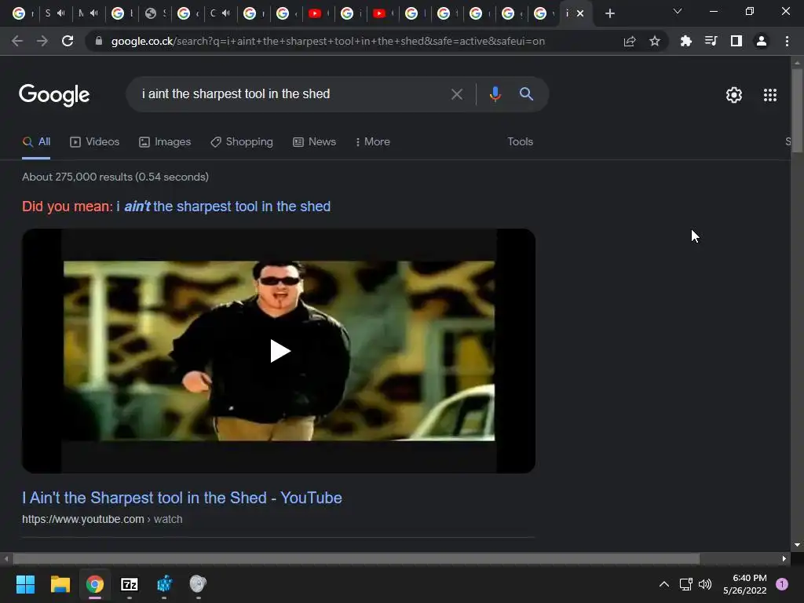Share this page with the share icon
The image size is (804, 603).
(630, 41)
